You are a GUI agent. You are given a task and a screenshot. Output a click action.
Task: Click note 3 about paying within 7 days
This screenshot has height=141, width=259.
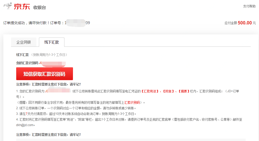pyautogui.click(x=76, y=114)
